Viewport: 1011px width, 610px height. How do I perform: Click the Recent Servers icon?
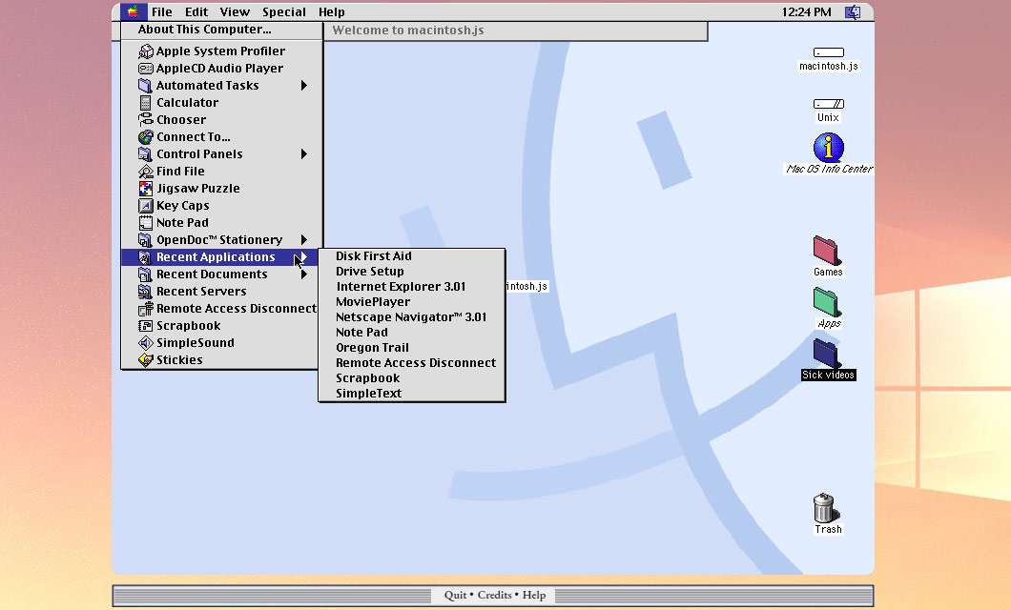pyautogui.click(x=146, y=291)
